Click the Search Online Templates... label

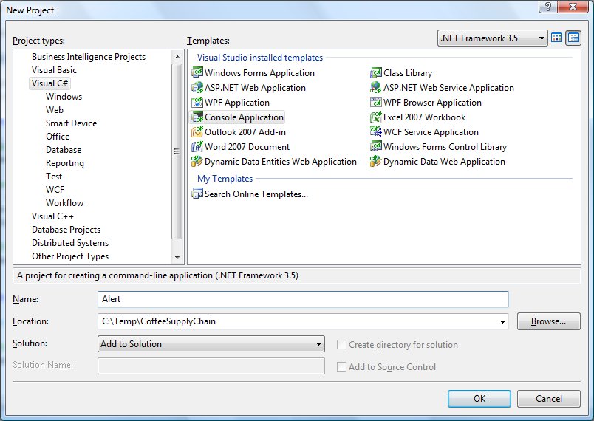click(x=256, y=194)
